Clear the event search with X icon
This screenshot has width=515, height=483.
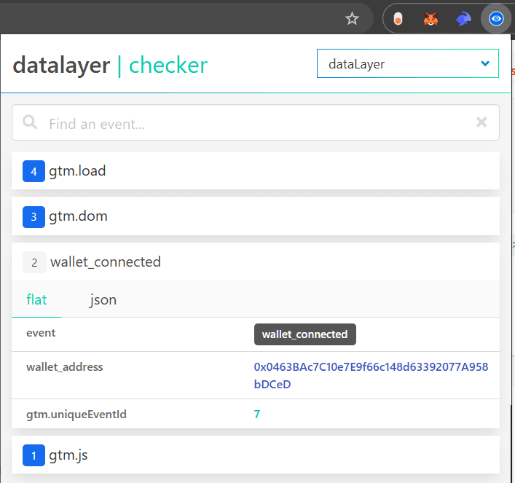click(481, 122)
